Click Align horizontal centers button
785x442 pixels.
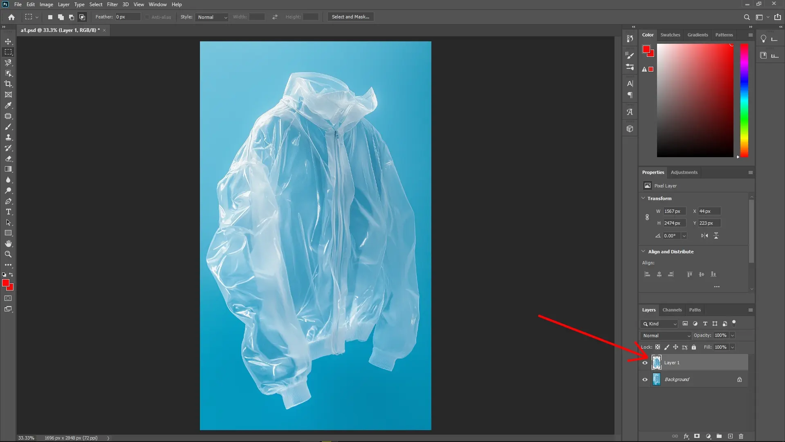(659, 274)
